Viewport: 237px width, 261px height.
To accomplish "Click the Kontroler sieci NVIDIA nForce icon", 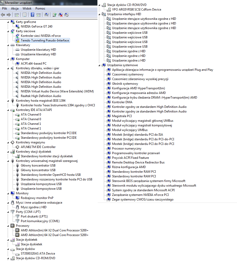I will (17, 36).
